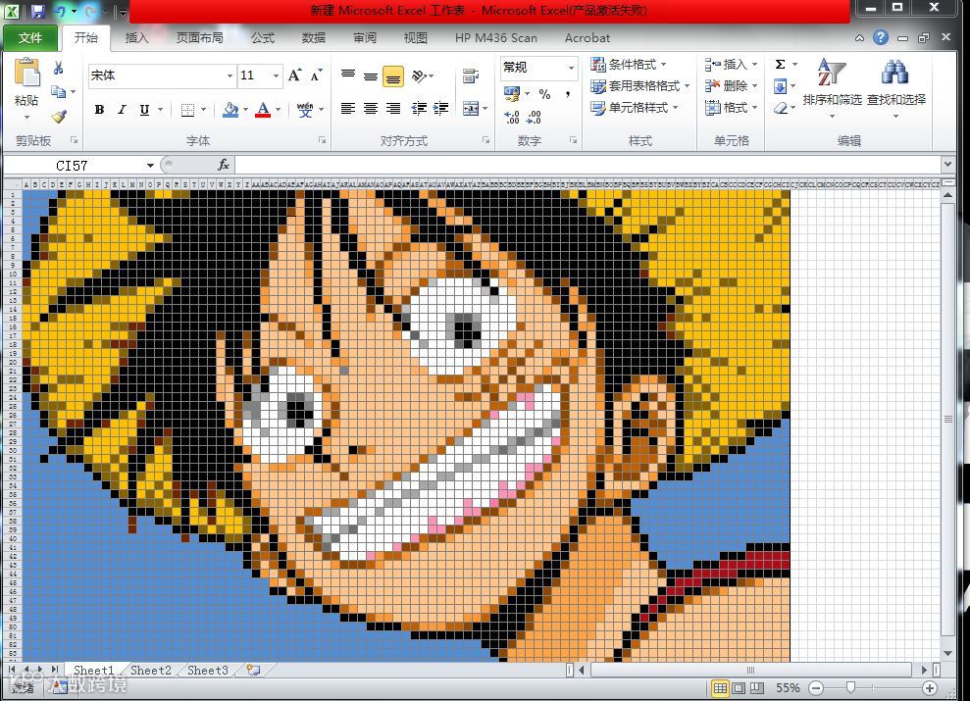970x701 pixels.
Task: Select the Format Painter brush
Action: click(59, 116)
